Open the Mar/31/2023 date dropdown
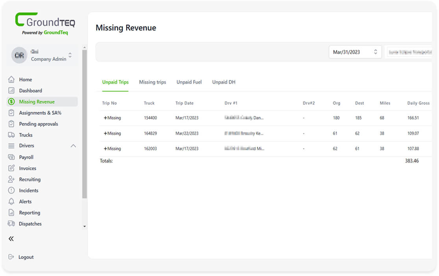The image size is (439, 276). coord(355,52)
